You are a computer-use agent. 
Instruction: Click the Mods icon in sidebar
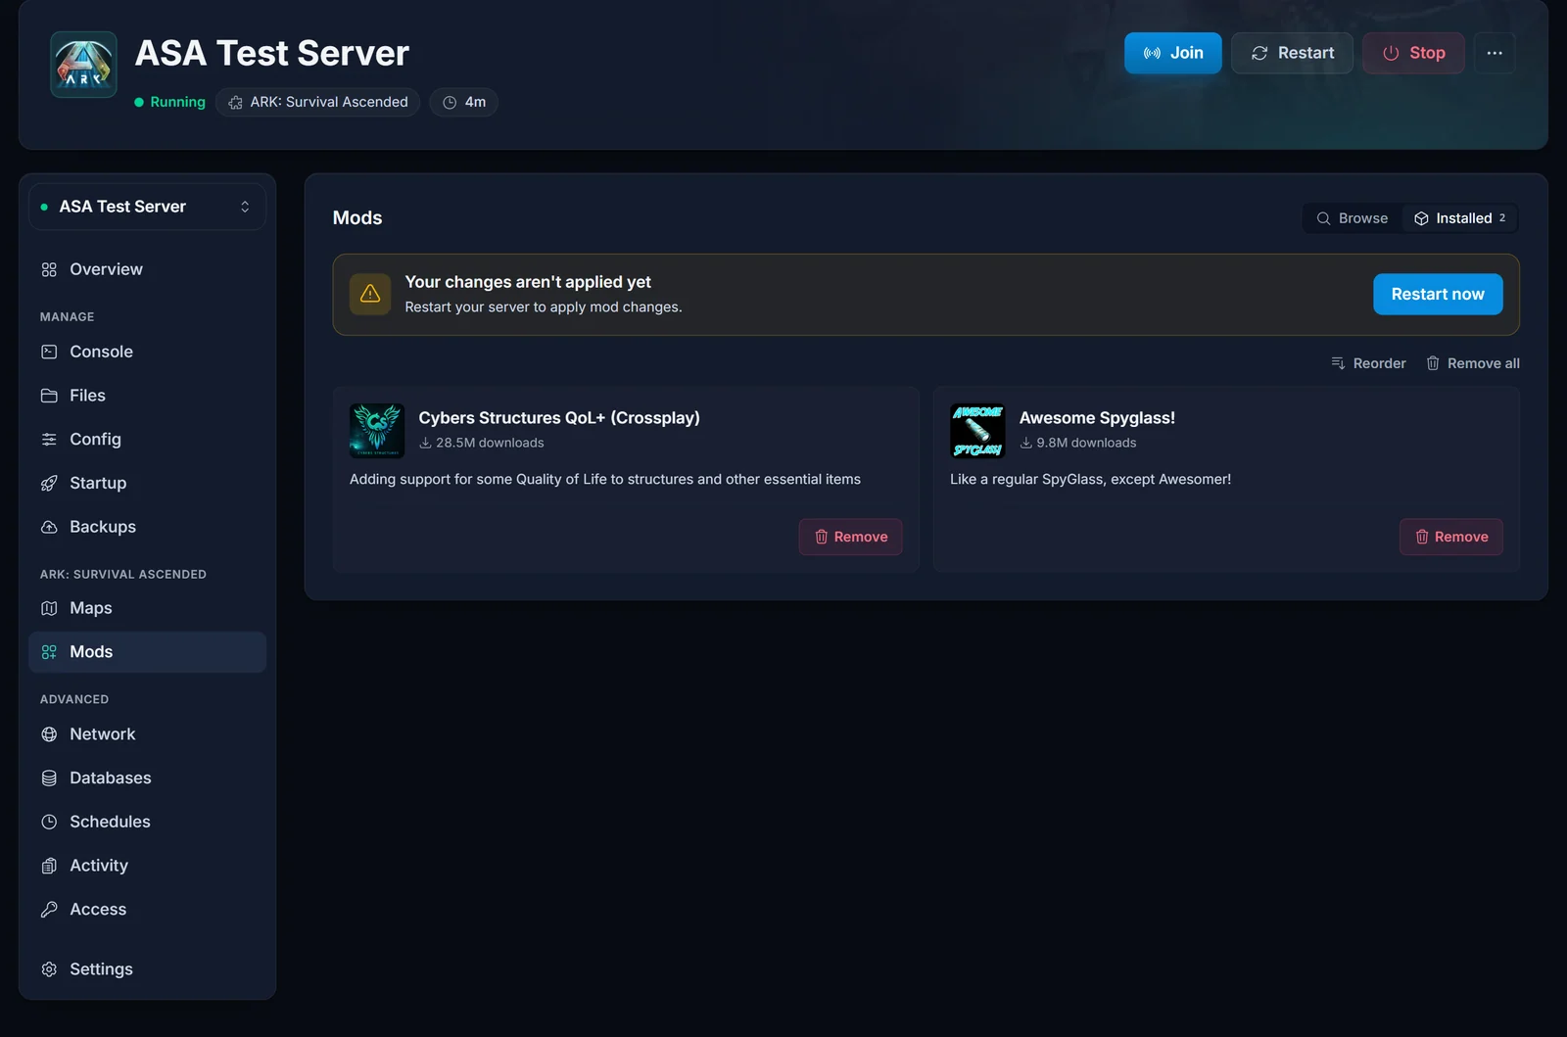pos(49,652)
